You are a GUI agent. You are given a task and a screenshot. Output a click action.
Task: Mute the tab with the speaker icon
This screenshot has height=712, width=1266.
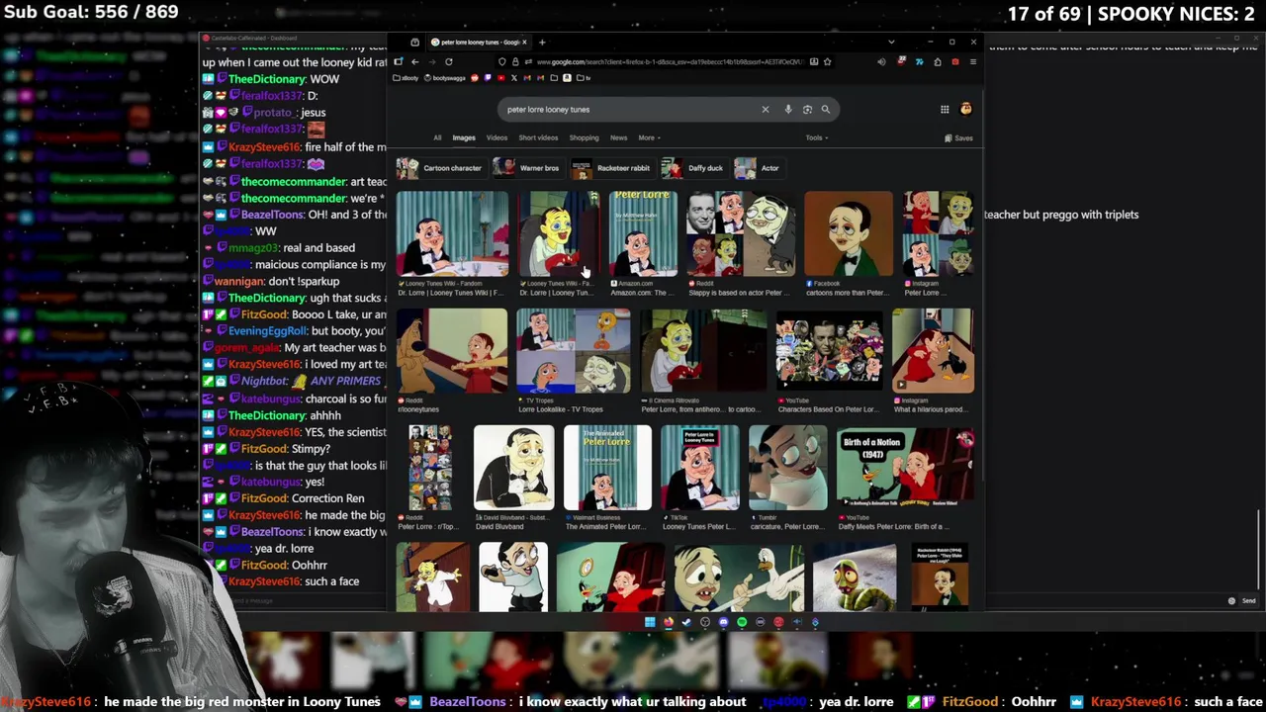tap(881, 61)
